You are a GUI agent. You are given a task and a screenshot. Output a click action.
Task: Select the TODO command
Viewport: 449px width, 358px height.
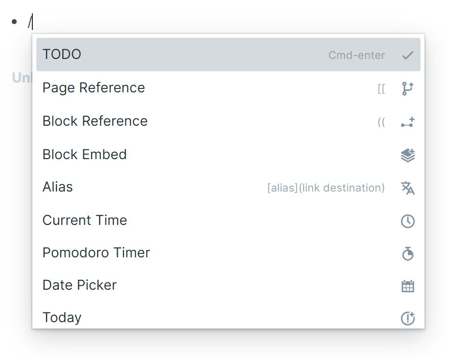click(x=62, y=55)
